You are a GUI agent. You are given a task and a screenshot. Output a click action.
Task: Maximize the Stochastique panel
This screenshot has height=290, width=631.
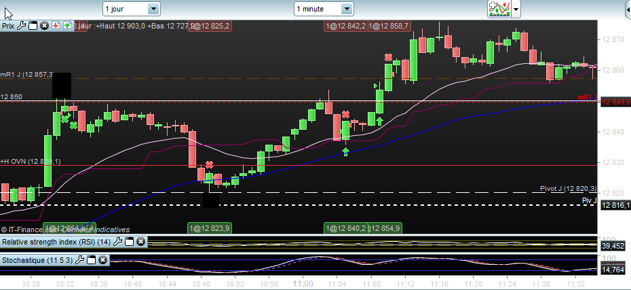(x=92, y=260)
